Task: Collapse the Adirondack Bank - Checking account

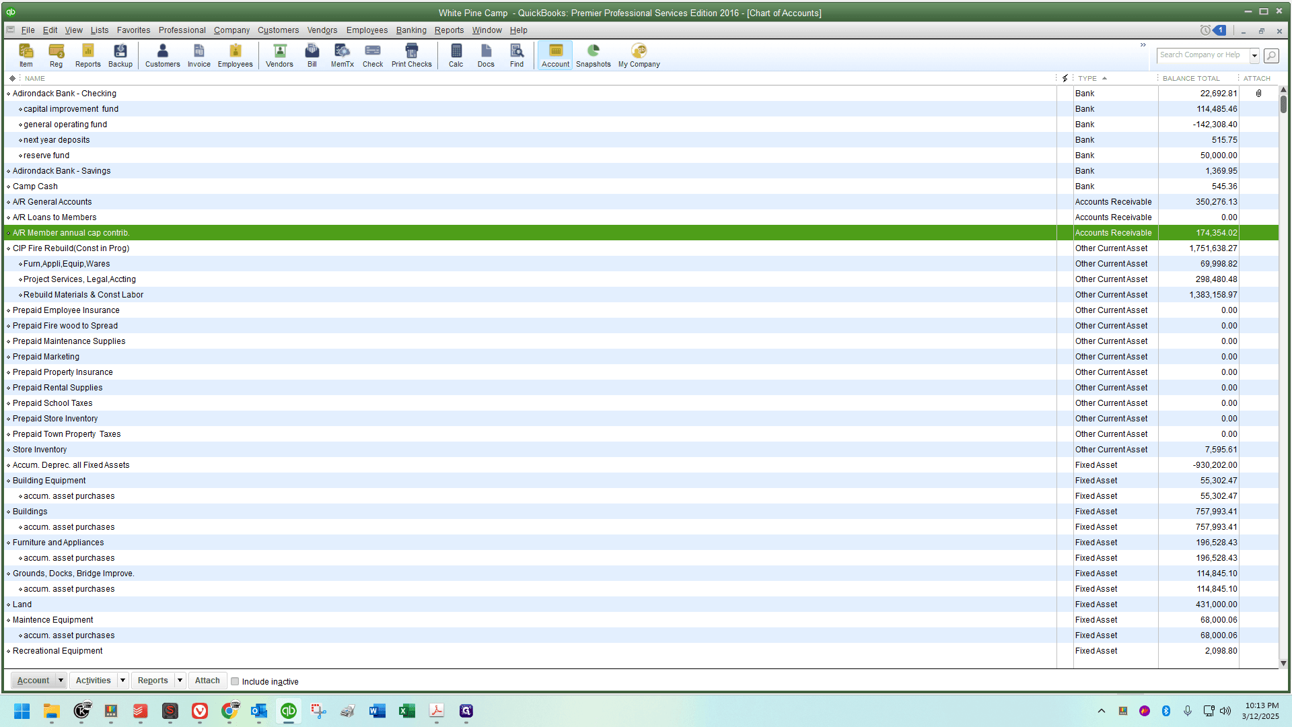Action: click(8, 94)
